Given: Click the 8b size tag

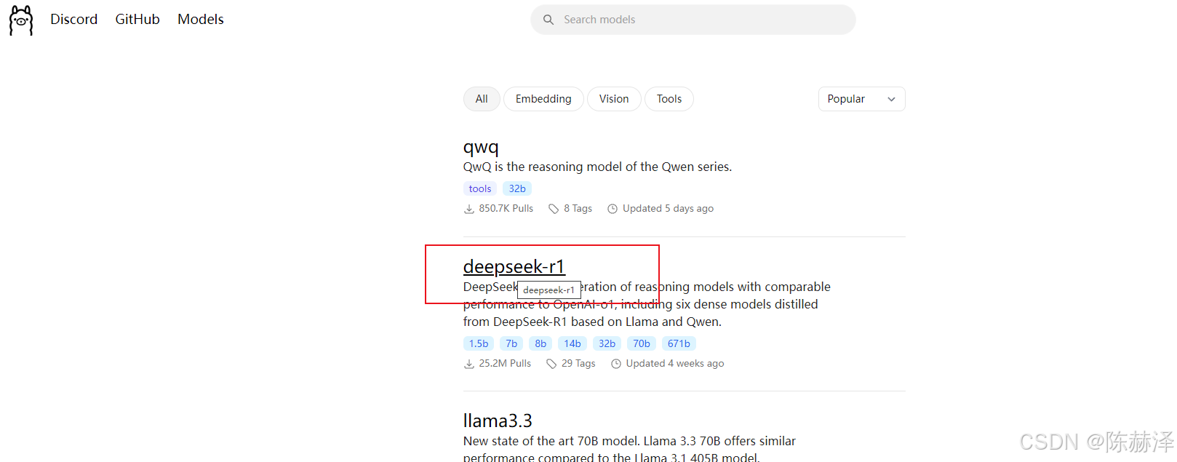Looking at the screenshot, I should point(540,343).
